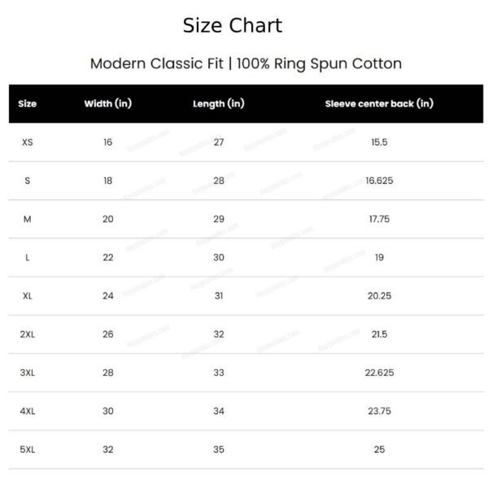Click sleeve value 16.625 in the S row

coord(379,181)
